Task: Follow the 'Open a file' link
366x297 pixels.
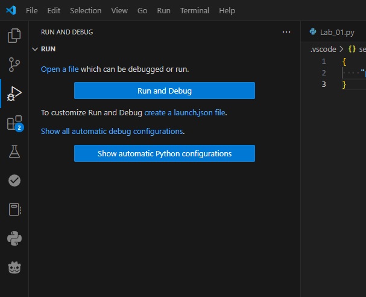Action: (x=60, y=69)
